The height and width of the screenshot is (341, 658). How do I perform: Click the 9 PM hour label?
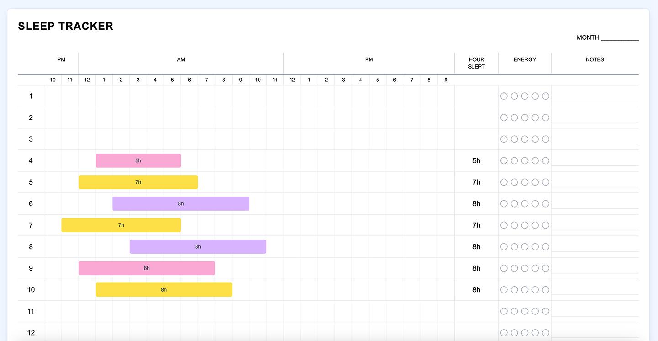[446, 80]
